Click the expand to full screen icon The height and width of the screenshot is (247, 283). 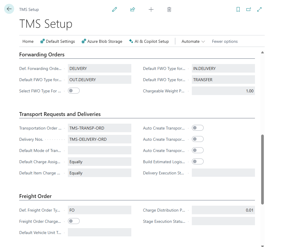[x=259, y=9]
